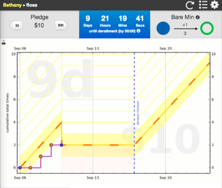Click the flask icon above the graph
The width and height of the screenshot is (222, 188).
pyautogui.click(x=3, y=42)
